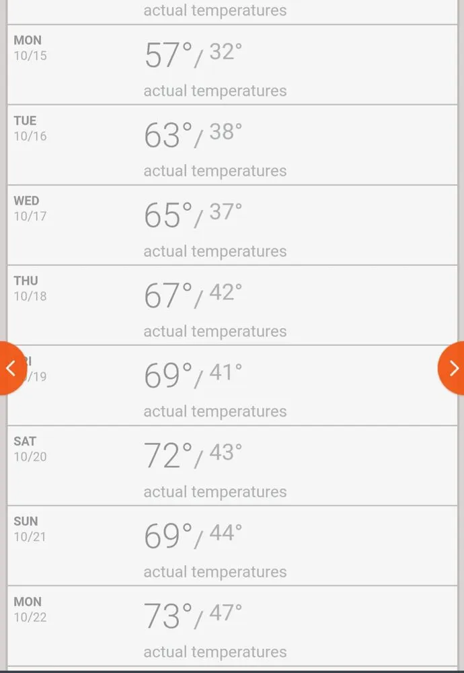
Task: Go to previous page with left orange arrow
Action: point(11,367)
